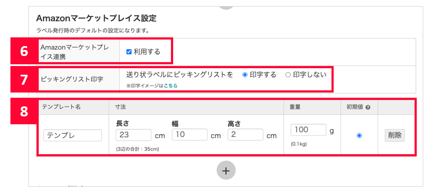
Task: Click the テンプレート名 input field
Action: click(73, 136)
